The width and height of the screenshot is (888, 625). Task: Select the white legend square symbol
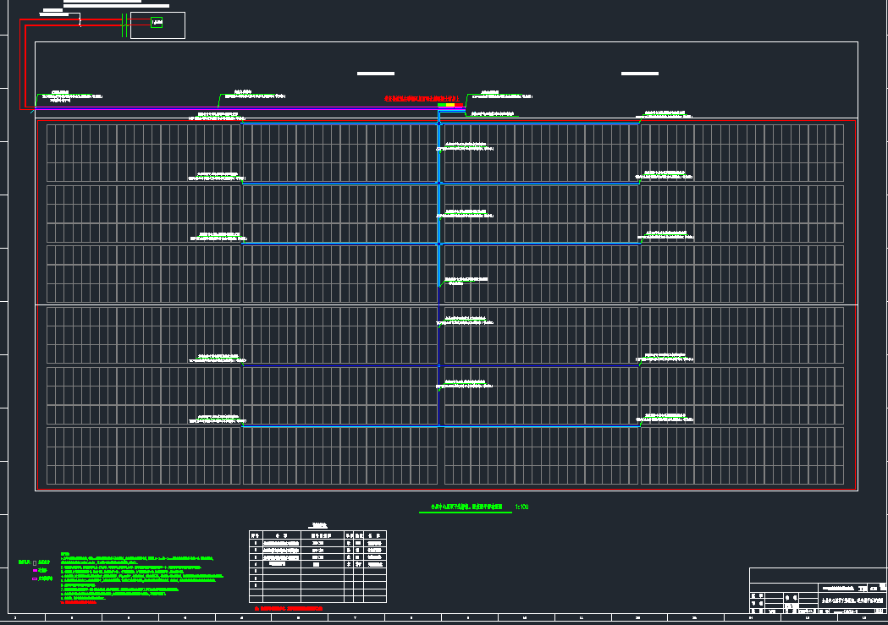(34, 562)
